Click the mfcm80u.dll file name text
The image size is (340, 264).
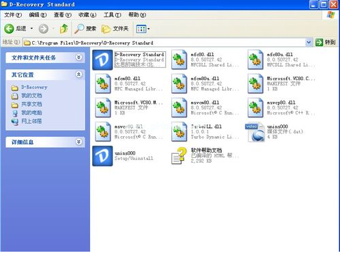click(205, 79)
